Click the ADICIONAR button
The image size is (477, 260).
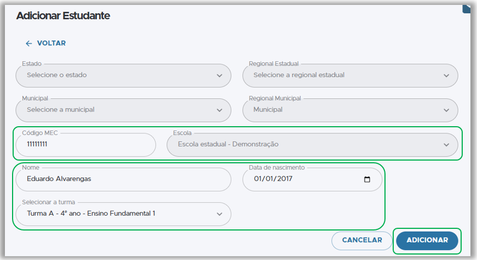click(427, 240)
